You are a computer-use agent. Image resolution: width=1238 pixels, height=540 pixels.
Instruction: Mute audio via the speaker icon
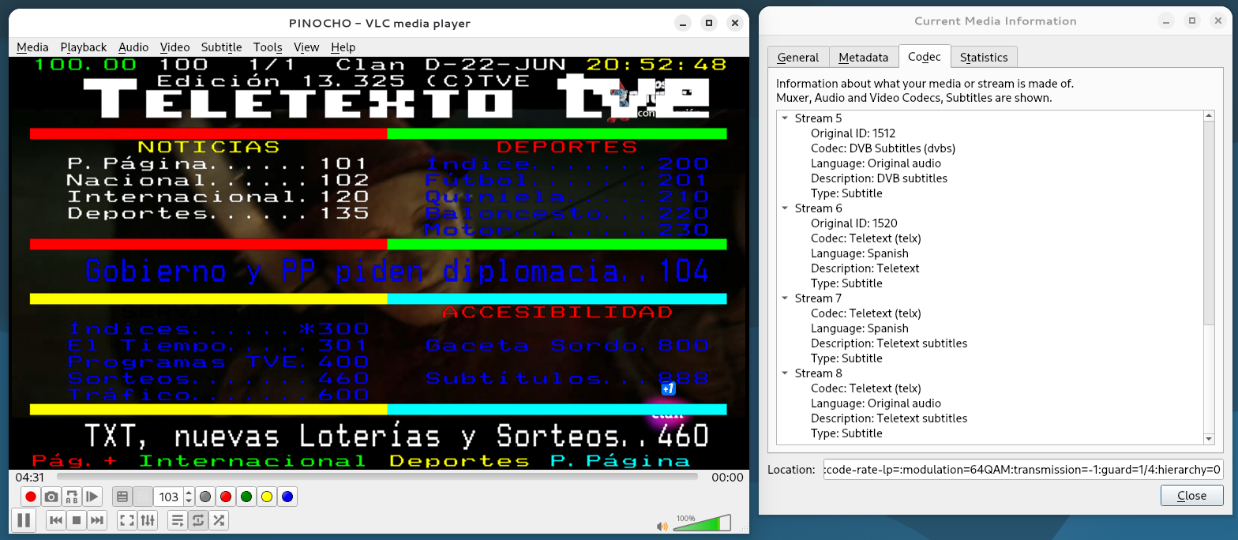[662, 526]
